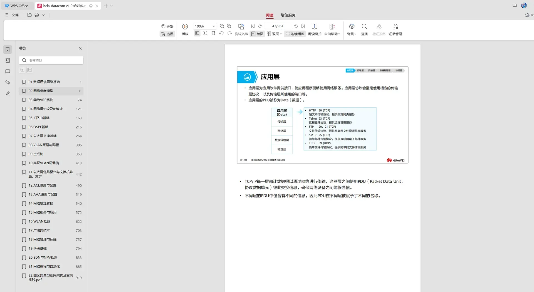Image resolution: width=534 pixels, height=292 pixels.
Task: Open the 文件 menu
Action: tap(15, 15)
